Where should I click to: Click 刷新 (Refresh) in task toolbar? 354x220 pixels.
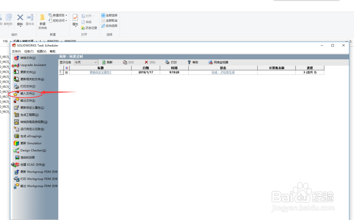107,63
